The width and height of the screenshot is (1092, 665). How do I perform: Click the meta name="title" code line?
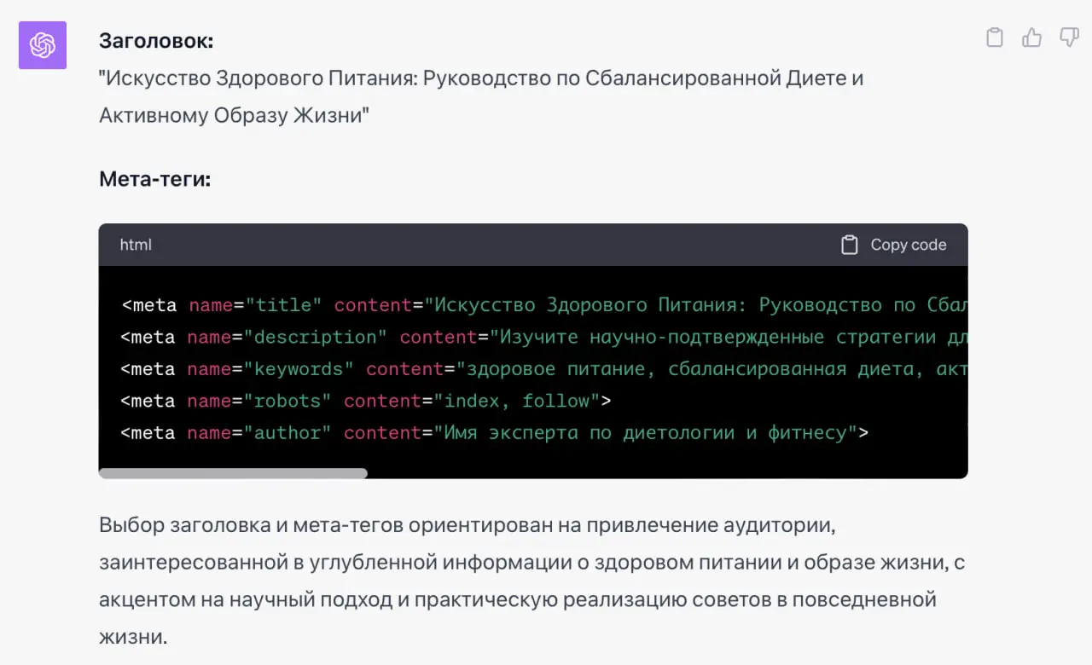point(544,305)
